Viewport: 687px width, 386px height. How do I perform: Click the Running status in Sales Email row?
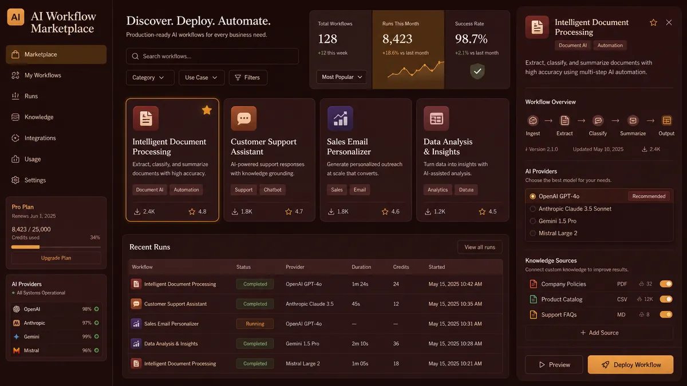click(255, 324)
